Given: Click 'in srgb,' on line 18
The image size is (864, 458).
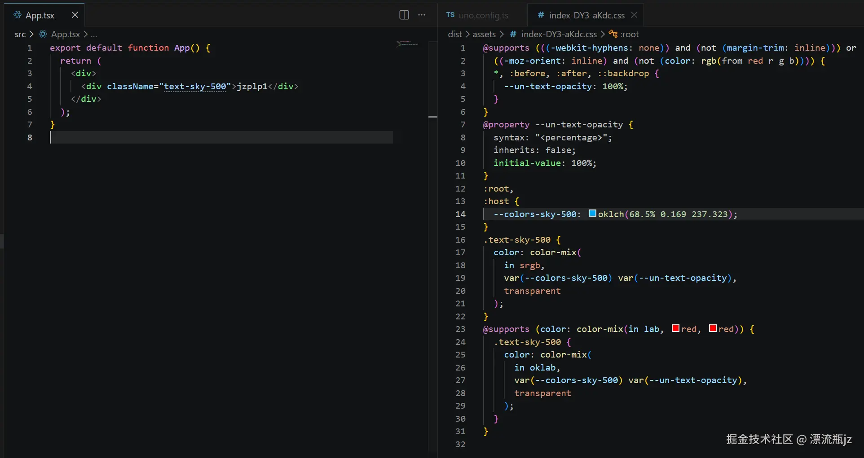Looking at the screenshot, I should coord(524,265).
